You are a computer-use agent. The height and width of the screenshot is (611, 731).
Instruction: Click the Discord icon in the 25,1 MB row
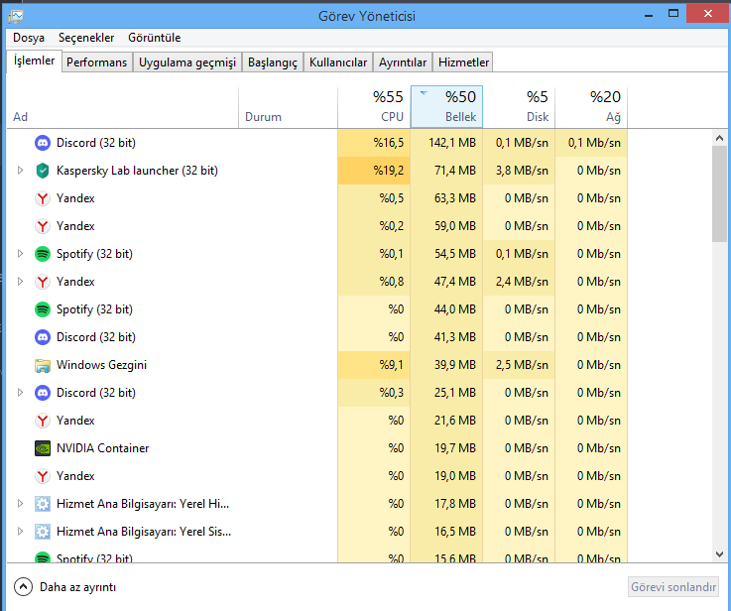[x=43, y=393]
